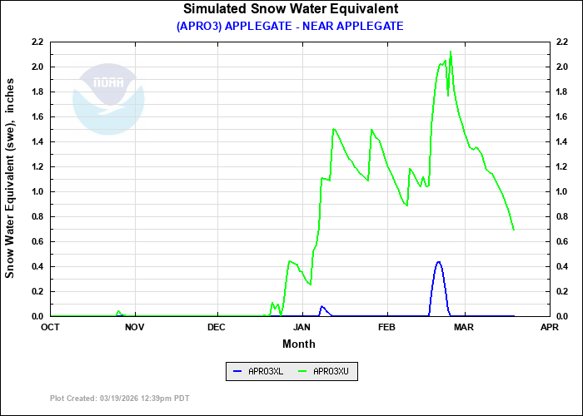Click the NOAA logo watermark
This screenshot has height=416, width=583.
pos(107,99)
